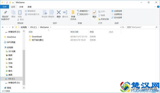
Task: Select 此电脑 in navigation pane
Action: [x=10, y=47]
